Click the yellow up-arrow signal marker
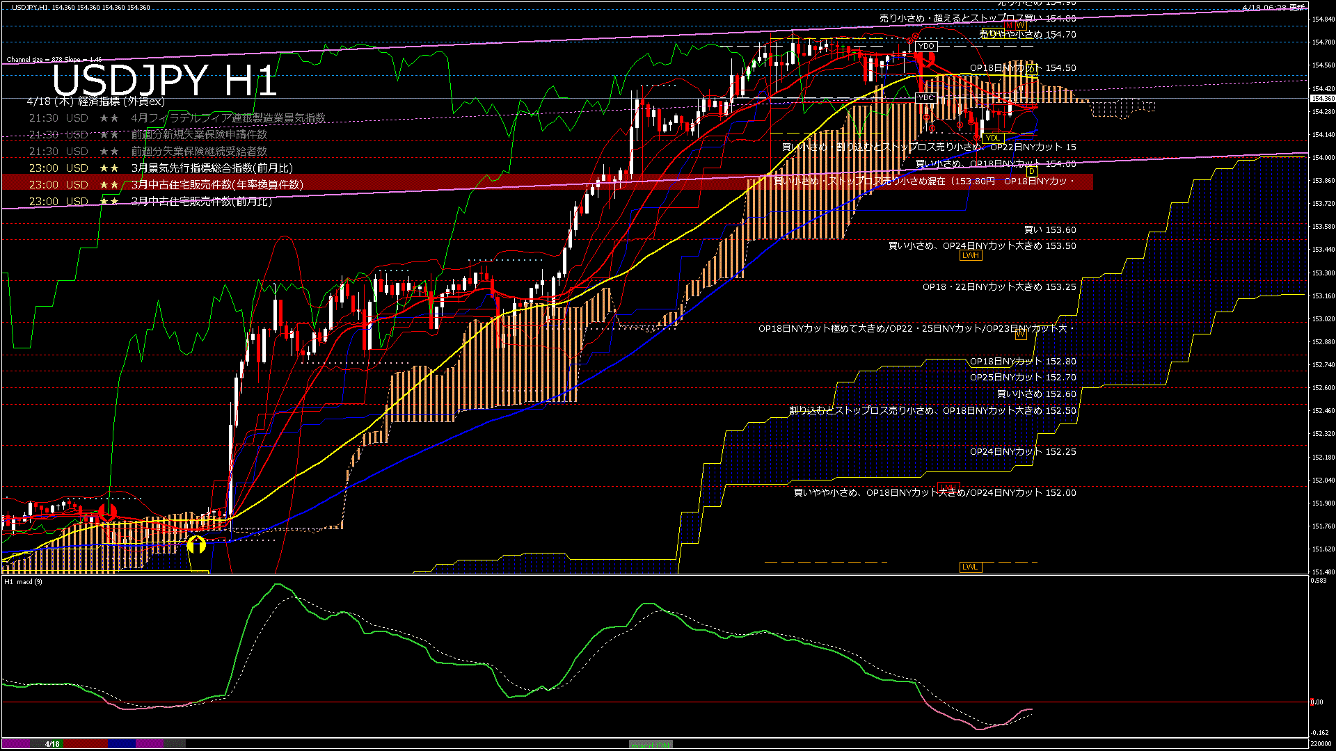This screenshot has width=1336, height=751. point(197,544)
